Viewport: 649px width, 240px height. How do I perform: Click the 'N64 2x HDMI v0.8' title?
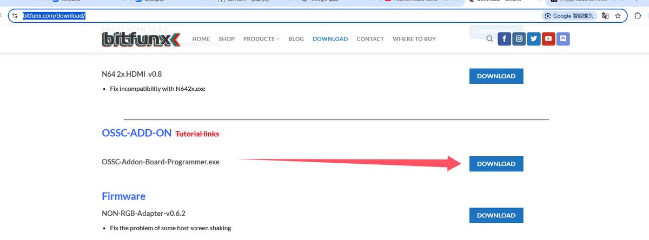[131, 74]
